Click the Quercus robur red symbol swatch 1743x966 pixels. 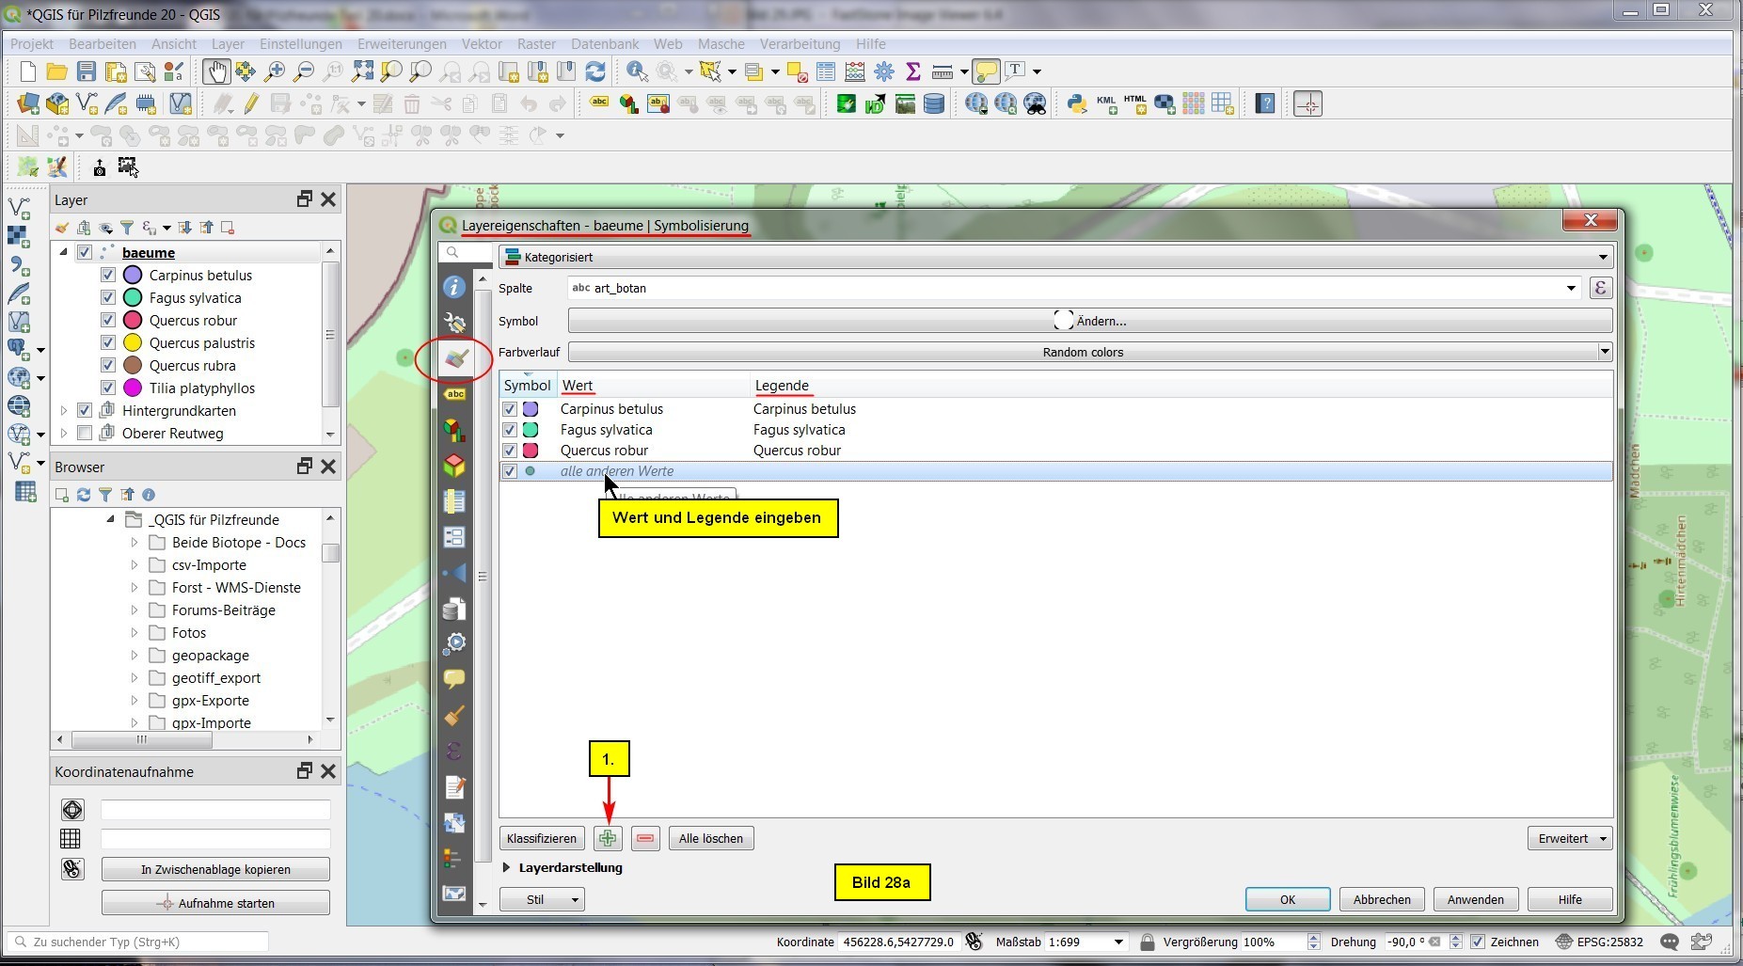tap(531, 451)
